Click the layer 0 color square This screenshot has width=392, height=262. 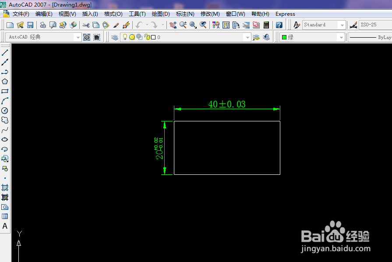pos(153,37)
